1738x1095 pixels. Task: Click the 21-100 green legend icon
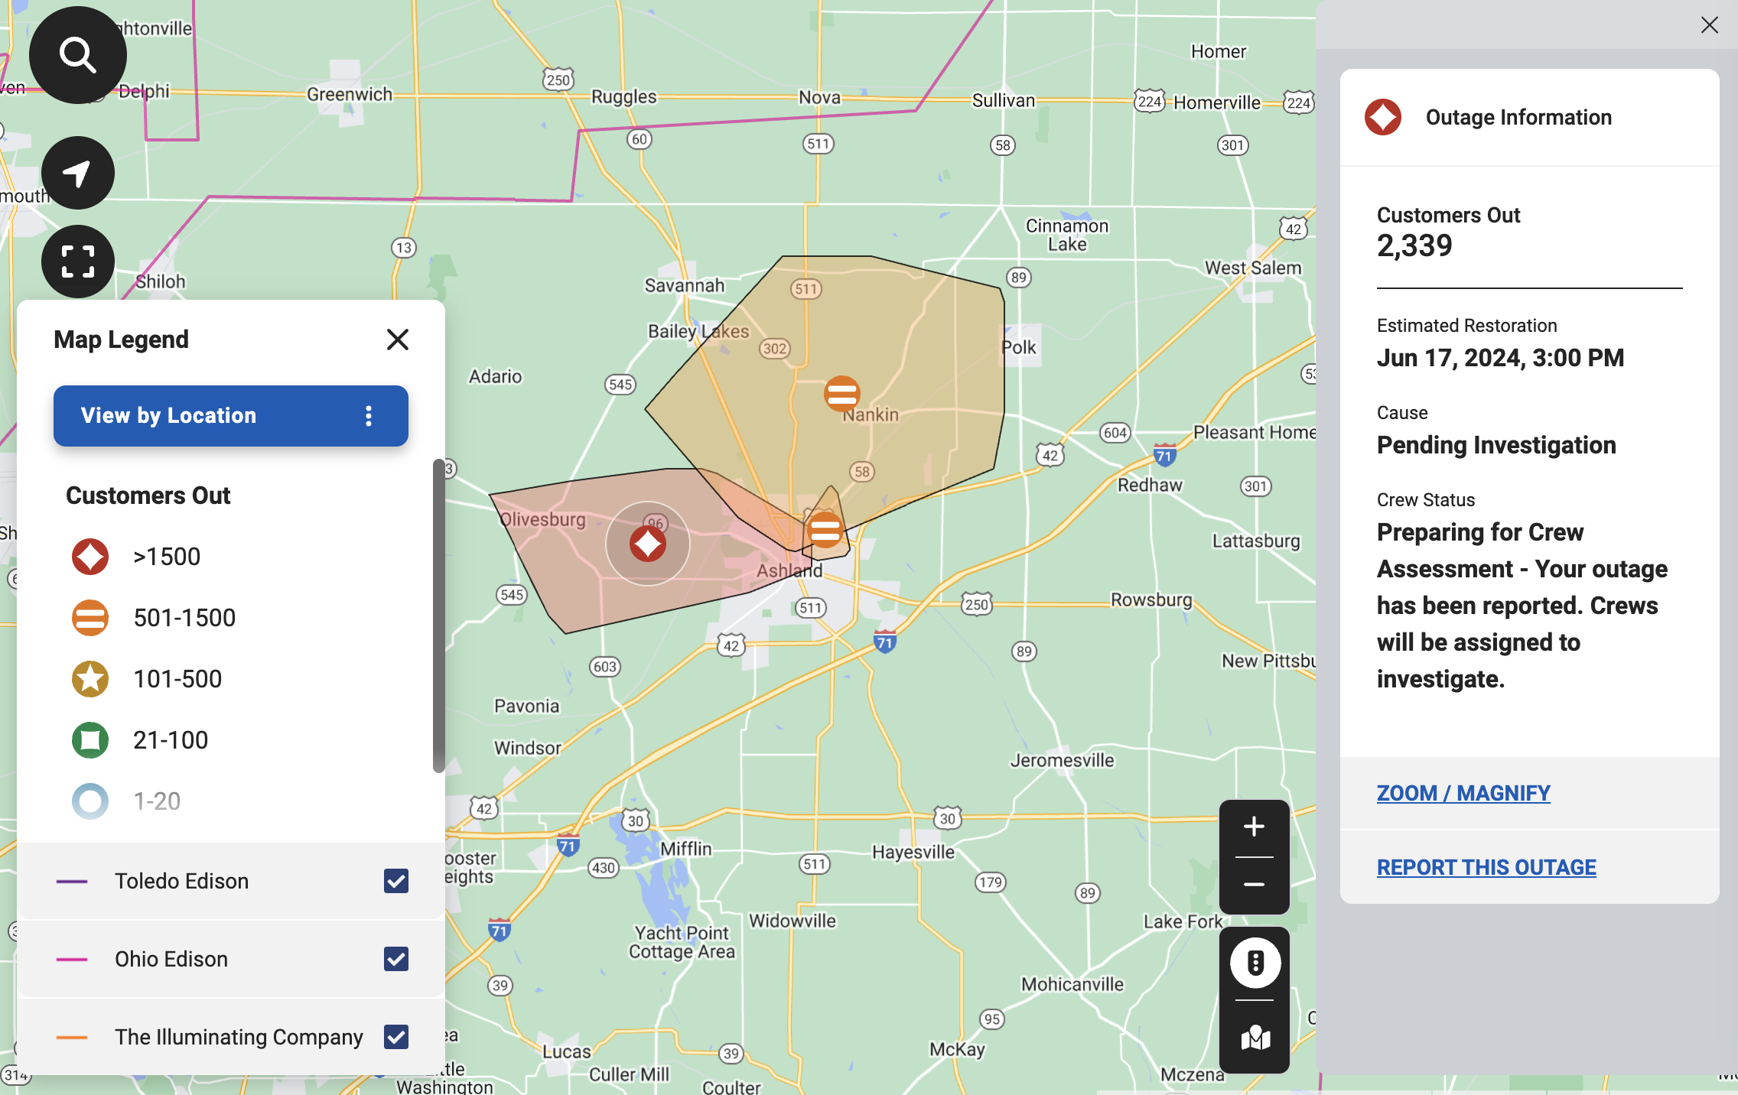point(90,740)
